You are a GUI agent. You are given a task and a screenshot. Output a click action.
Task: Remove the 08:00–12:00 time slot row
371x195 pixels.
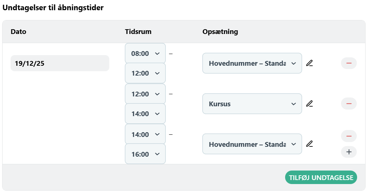349,63
